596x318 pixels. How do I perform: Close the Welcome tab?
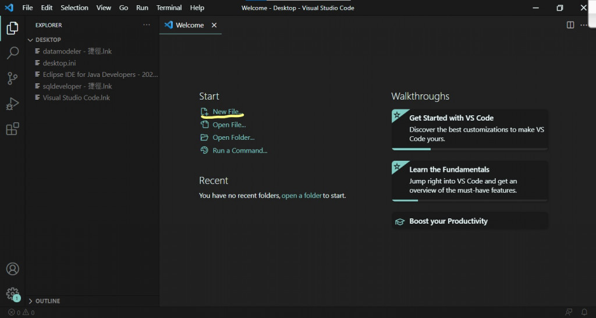(x=214, y=25)
